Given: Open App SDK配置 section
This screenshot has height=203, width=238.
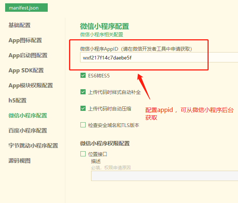Looking at the screenshot, I should tap(26, 70).
